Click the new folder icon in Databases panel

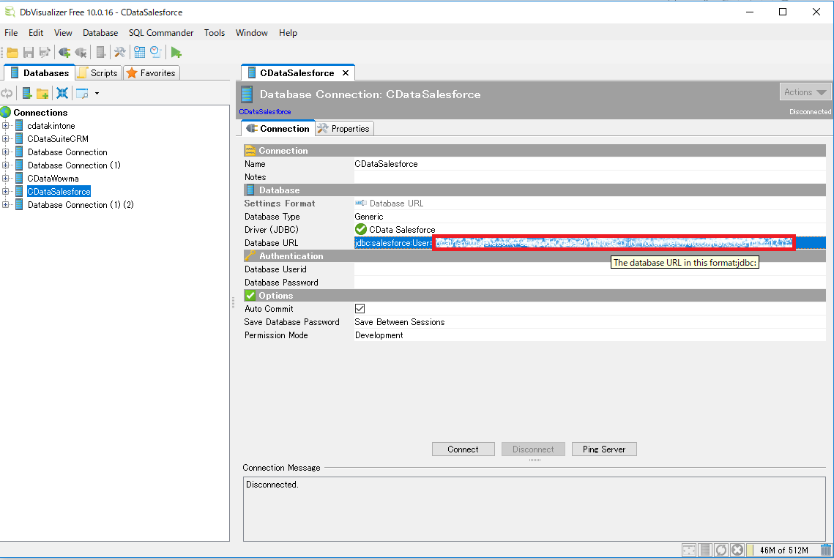click(42, 94)
